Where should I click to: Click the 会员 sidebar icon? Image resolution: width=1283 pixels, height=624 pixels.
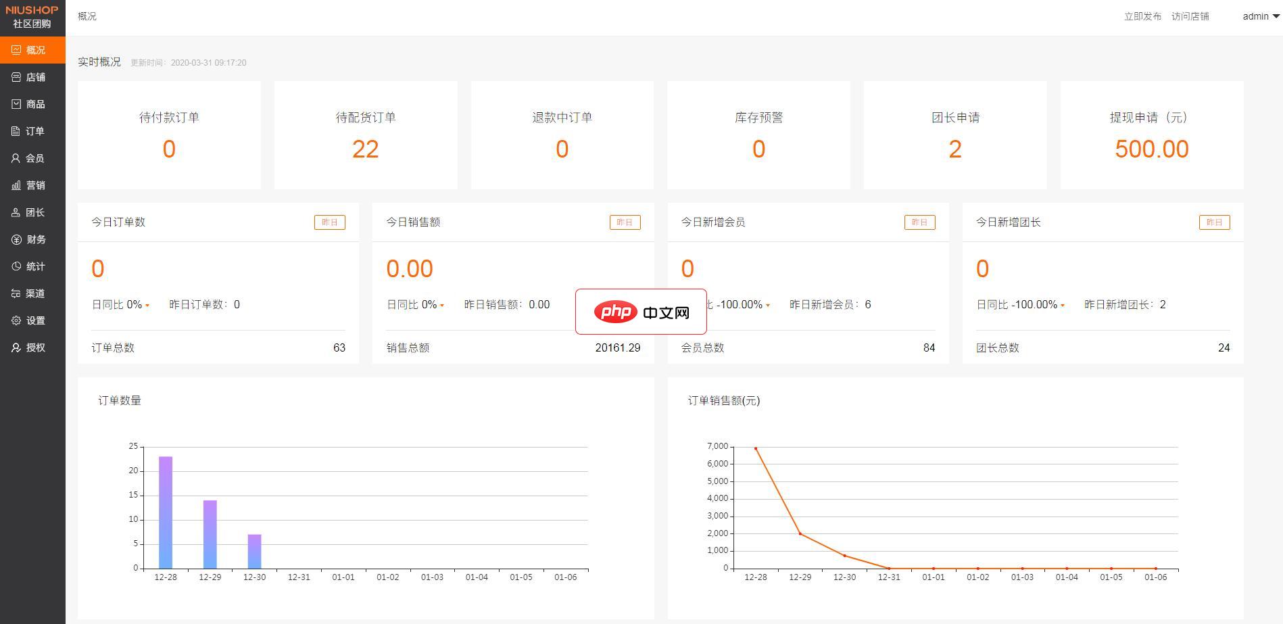pos(32,158)
